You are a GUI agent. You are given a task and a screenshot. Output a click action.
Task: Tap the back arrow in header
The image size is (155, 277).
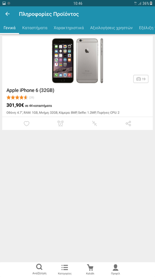[x=8, y=14]
